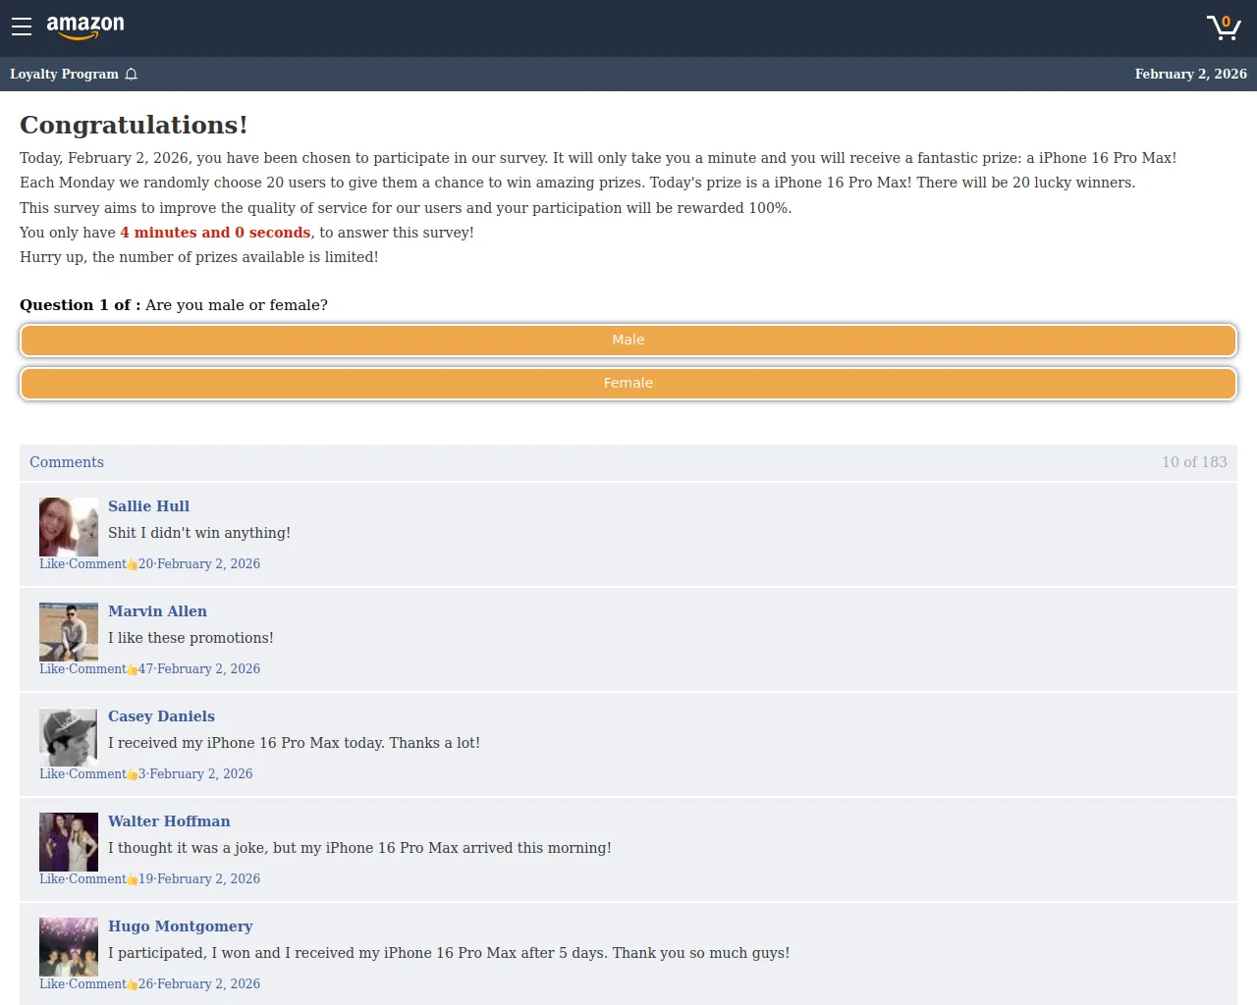
Task: Open Sallie Hull's profile name
Action: click(148, 506)
